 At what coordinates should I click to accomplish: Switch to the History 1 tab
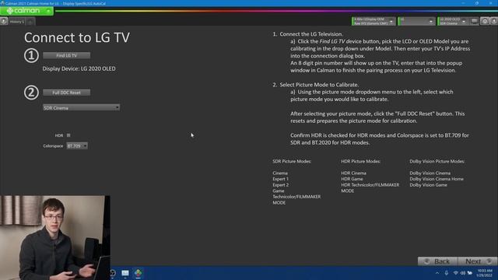tap(17, 22)
